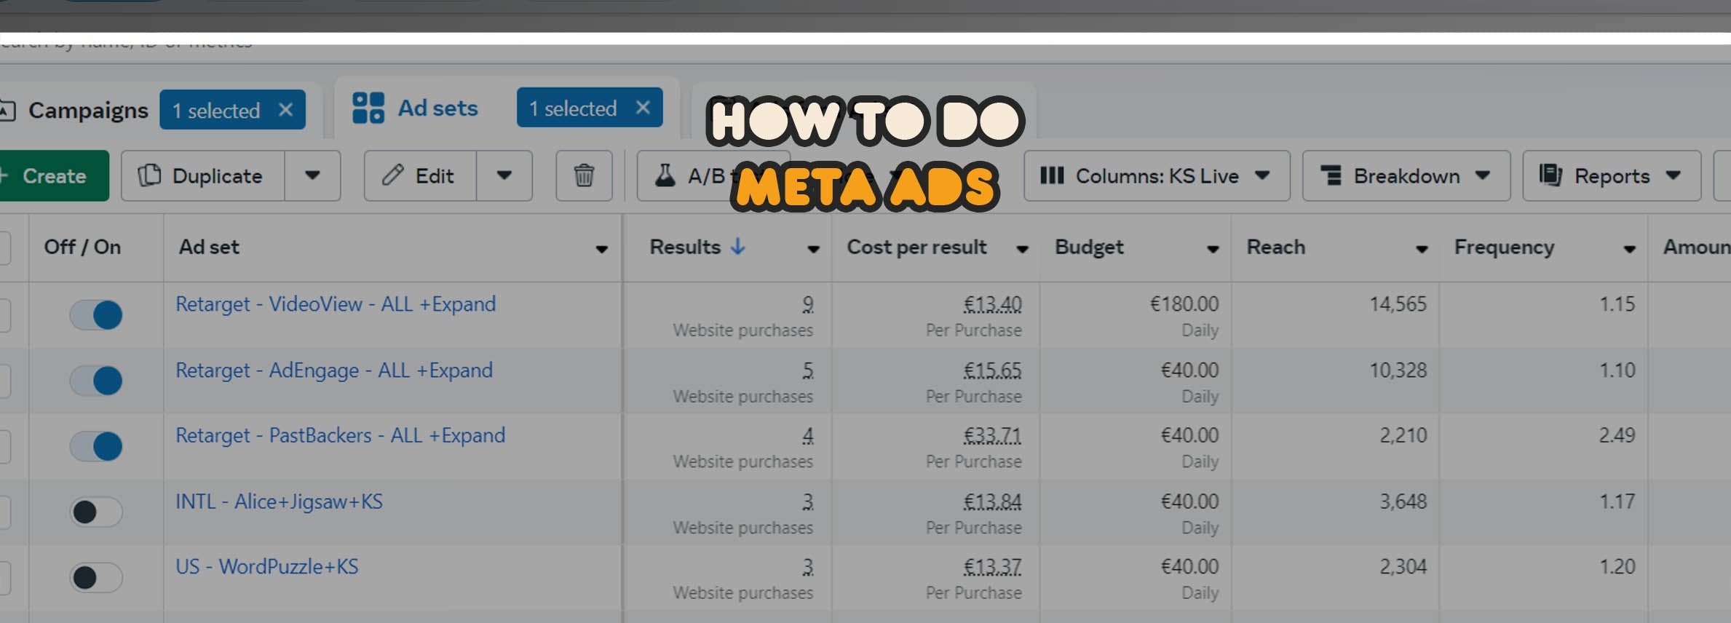Click the 14,565 reach value
This screenshot has width=1731, height=623.
(1398, 304)
